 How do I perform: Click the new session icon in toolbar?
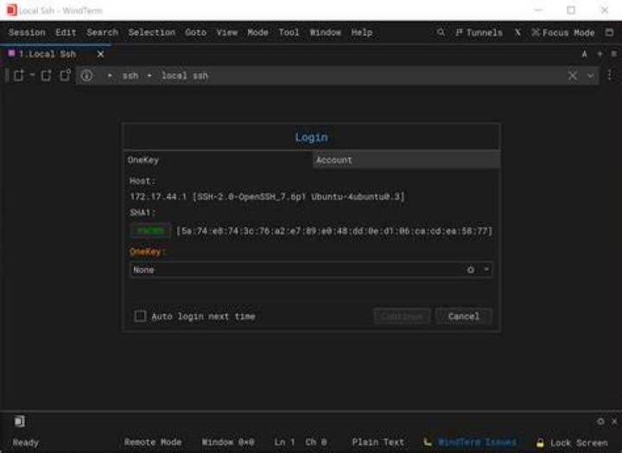click(x=19, y=75)
